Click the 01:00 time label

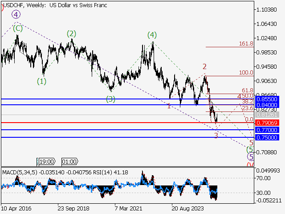point(69,162)
